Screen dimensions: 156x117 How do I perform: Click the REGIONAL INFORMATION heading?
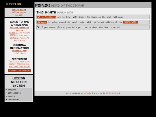point(19,47)
